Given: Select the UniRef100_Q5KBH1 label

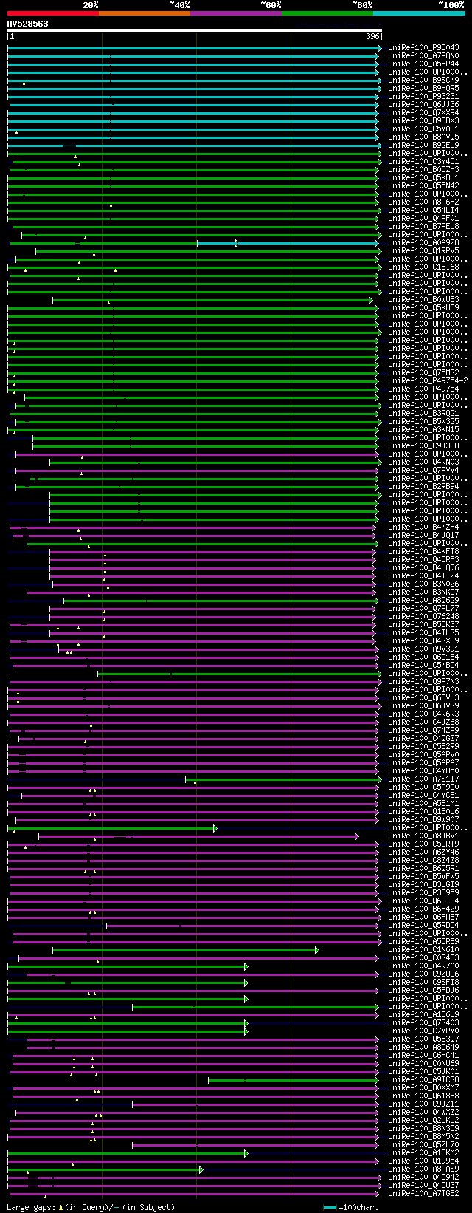Looking at the screenshot, I should 423,178.
